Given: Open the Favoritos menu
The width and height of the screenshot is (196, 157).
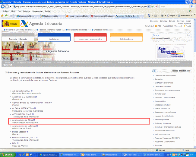Looking at the screenshot, I should click(27, 11).
